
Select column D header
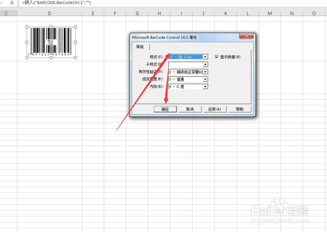click(49, 13)
